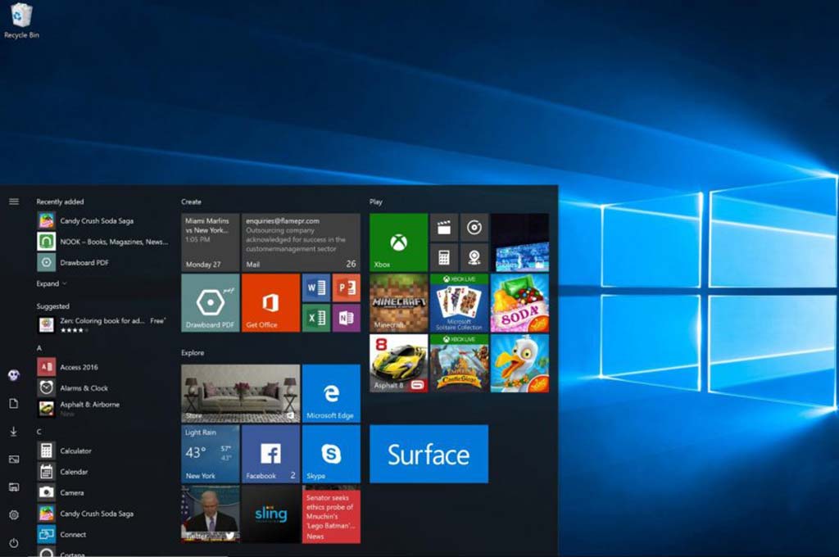Open the Groove Music small tile
The image size is (839, 557).
[474, 228]
